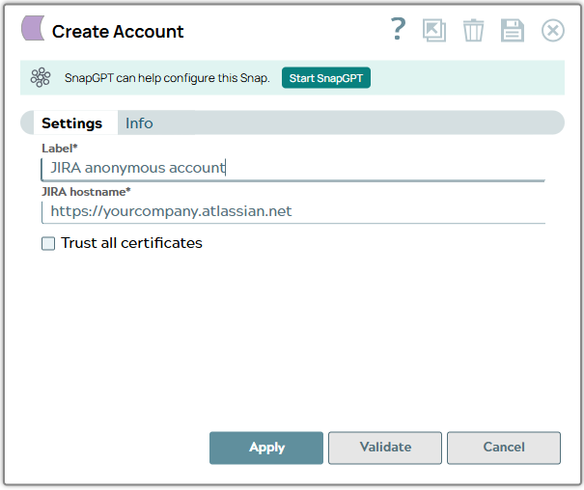This screenshot has height=490, width=584.
Task: Click the export/pop-out icon in header
Action: 434,30
